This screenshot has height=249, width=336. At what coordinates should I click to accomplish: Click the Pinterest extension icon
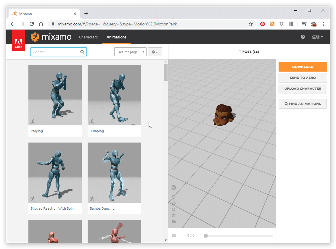pos(263,24)
